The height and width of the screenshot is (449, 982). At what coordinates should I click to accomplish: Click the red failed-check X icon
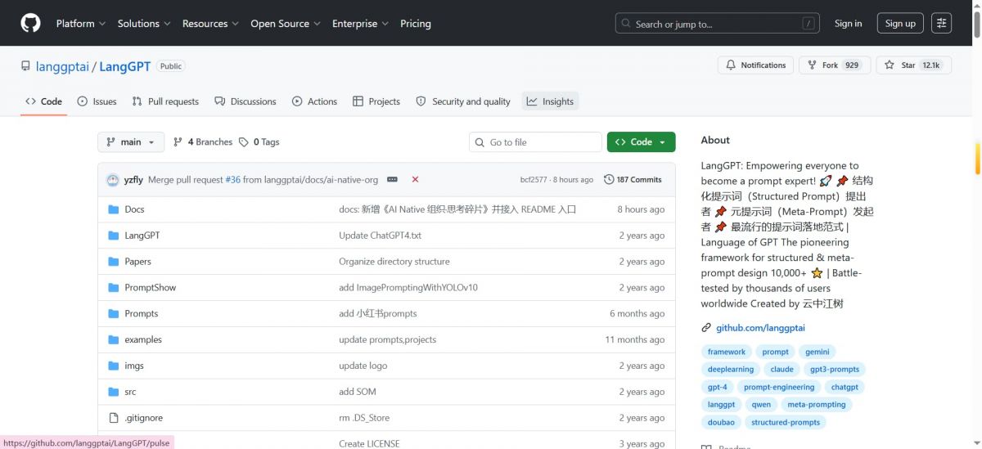coord(415,180)
